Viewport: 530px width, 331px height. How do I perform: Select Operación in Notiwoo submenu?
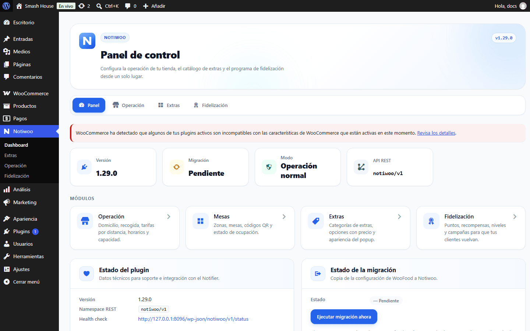pos(15,165)
